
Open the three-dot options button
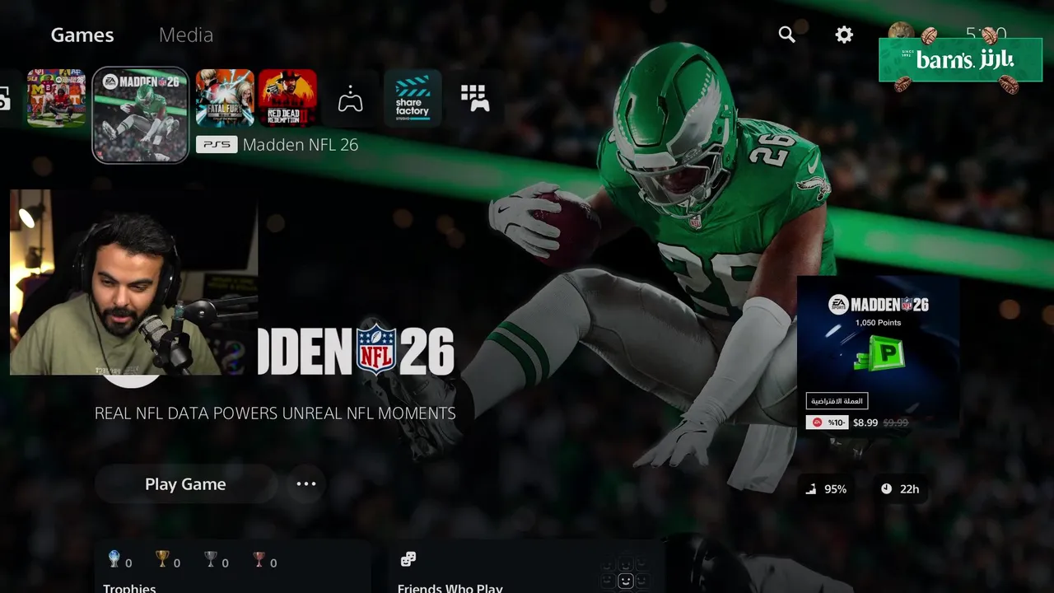306,484
